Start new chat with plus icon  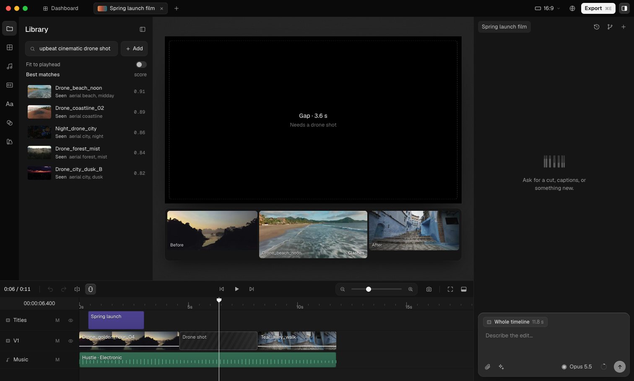[x=624, y=27]
